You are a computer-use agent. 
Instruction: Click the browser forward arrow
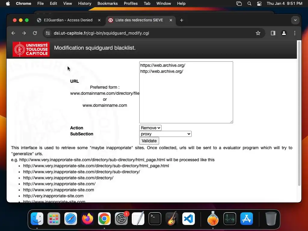(24, 33)
